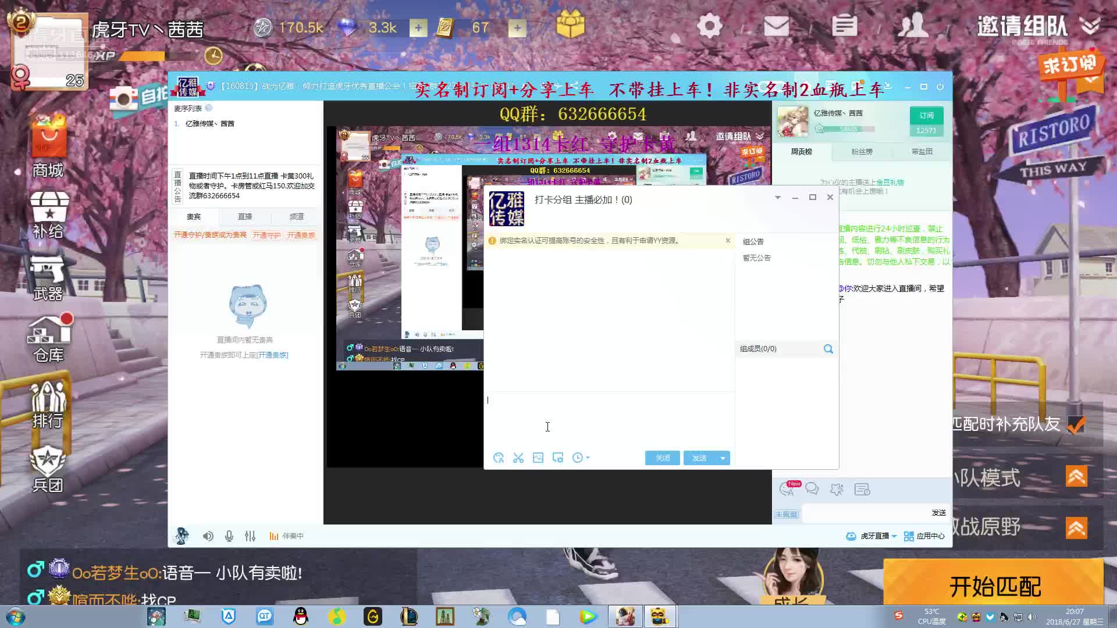Screen dimensions: 1117x628
Task: Expand the 队模式 arrow button
Action: pos(1076,477)
